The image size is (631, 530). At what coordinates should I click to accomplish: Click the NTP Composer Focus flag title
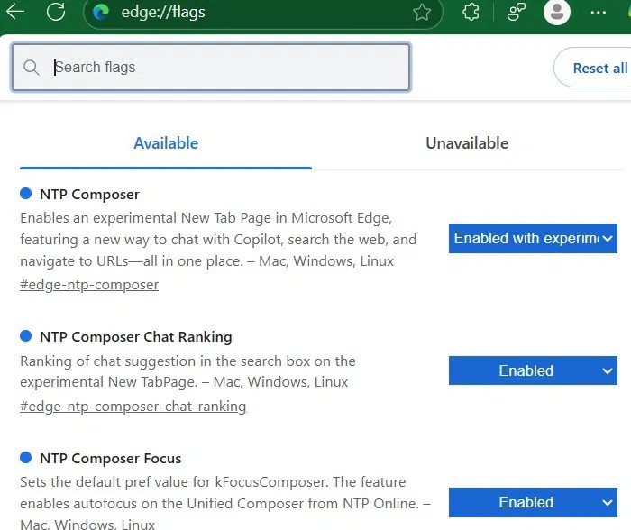coord(110,459)
